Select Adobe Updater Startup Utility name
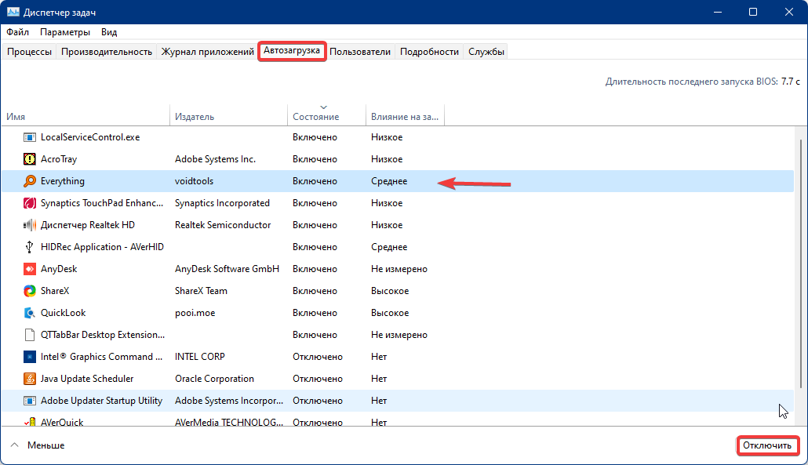 pos(101,401)
